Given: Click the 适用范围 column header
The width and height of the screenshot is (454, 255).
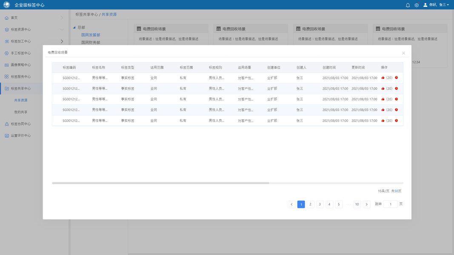Looking at the screenshot, I should [157, 68].
